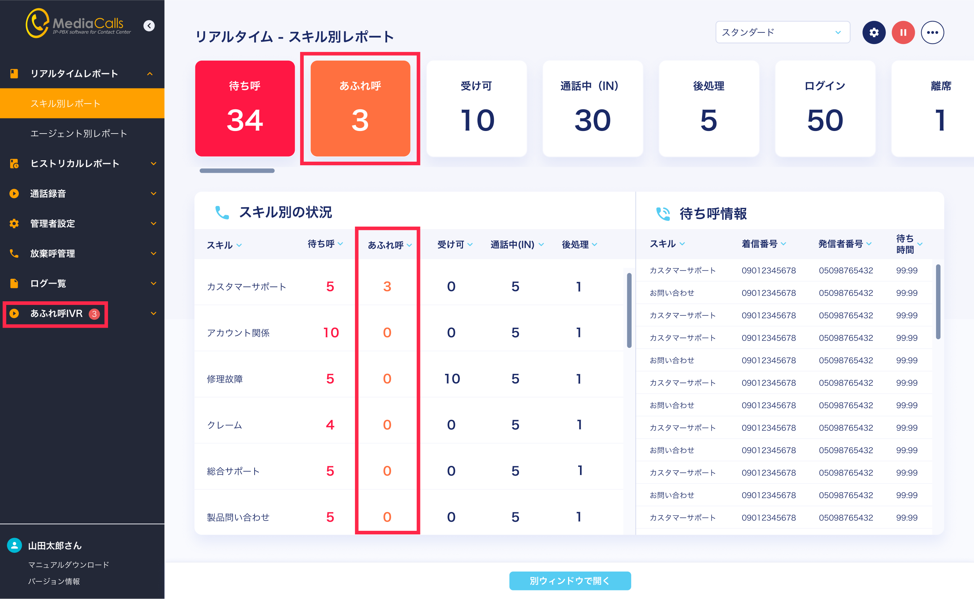Collapse the リアルタイムレポート menu section
Screen dimensions: 974x599
click(150, 74)
